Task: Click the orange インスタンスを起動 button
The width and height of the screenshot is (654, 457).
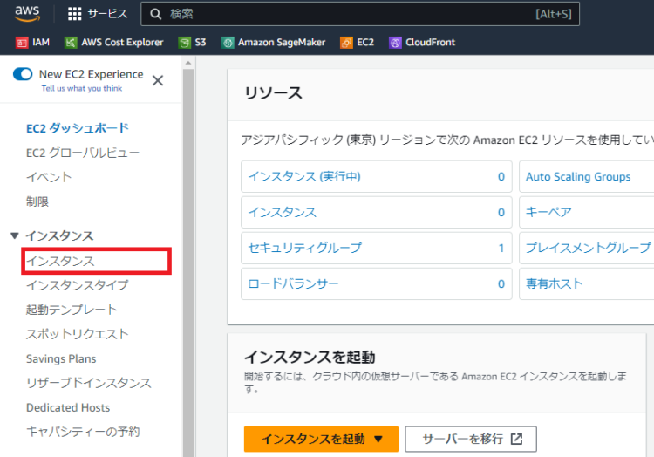Action: (x=321, y=439)
